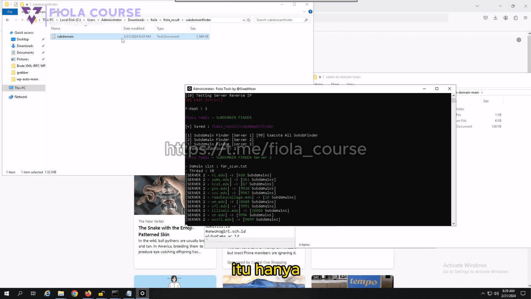The height and width of the screenshot is (299, 531).
Task: Open the recent locations dropdown arrow
Action: coord(23,20)
